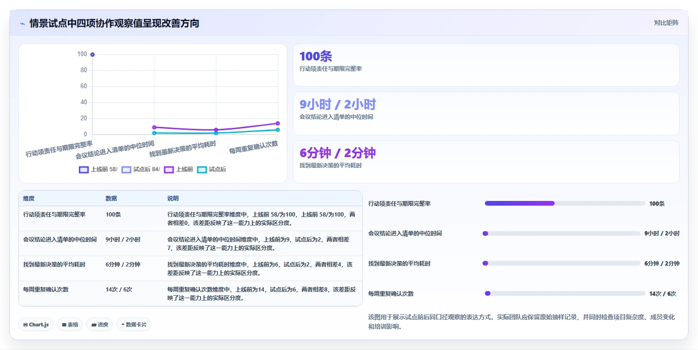Click the indigo swatch for 上线前 58/

point(84,169)
